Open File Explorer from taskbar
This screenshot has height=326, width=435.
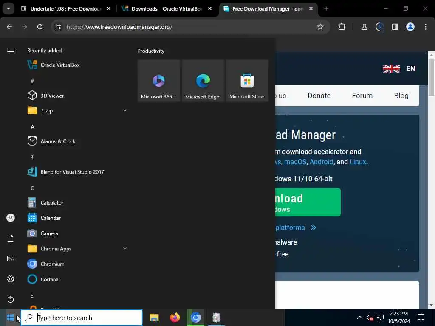[x=154, y=318]
